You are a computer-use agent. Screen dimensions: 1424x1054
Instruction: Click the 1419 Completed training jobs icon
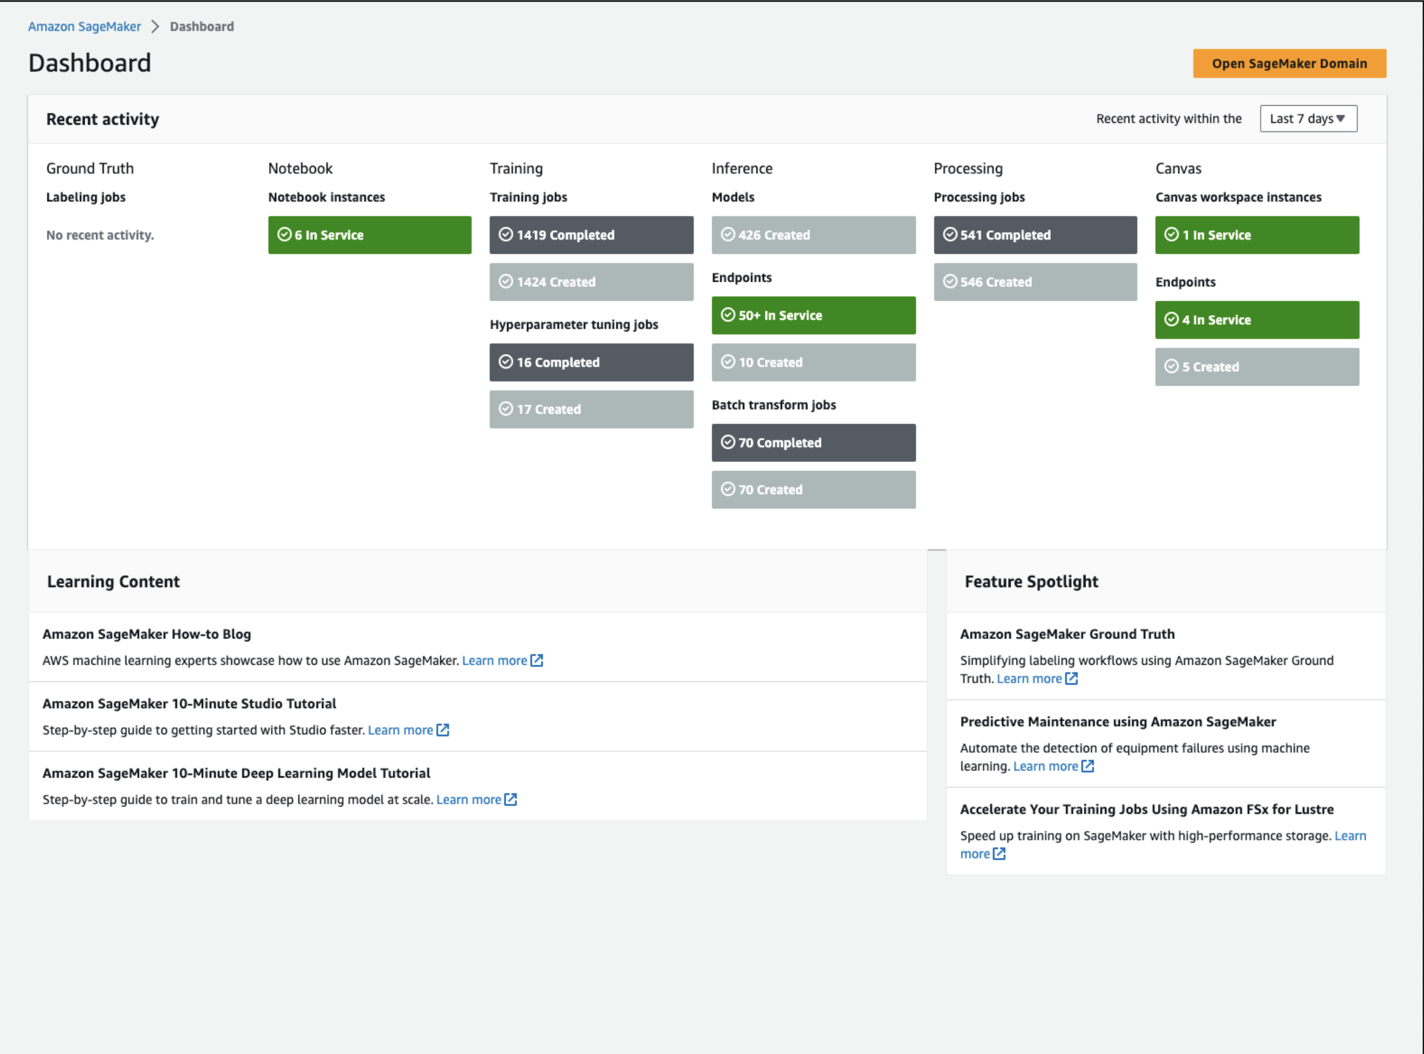pos(592,235)
